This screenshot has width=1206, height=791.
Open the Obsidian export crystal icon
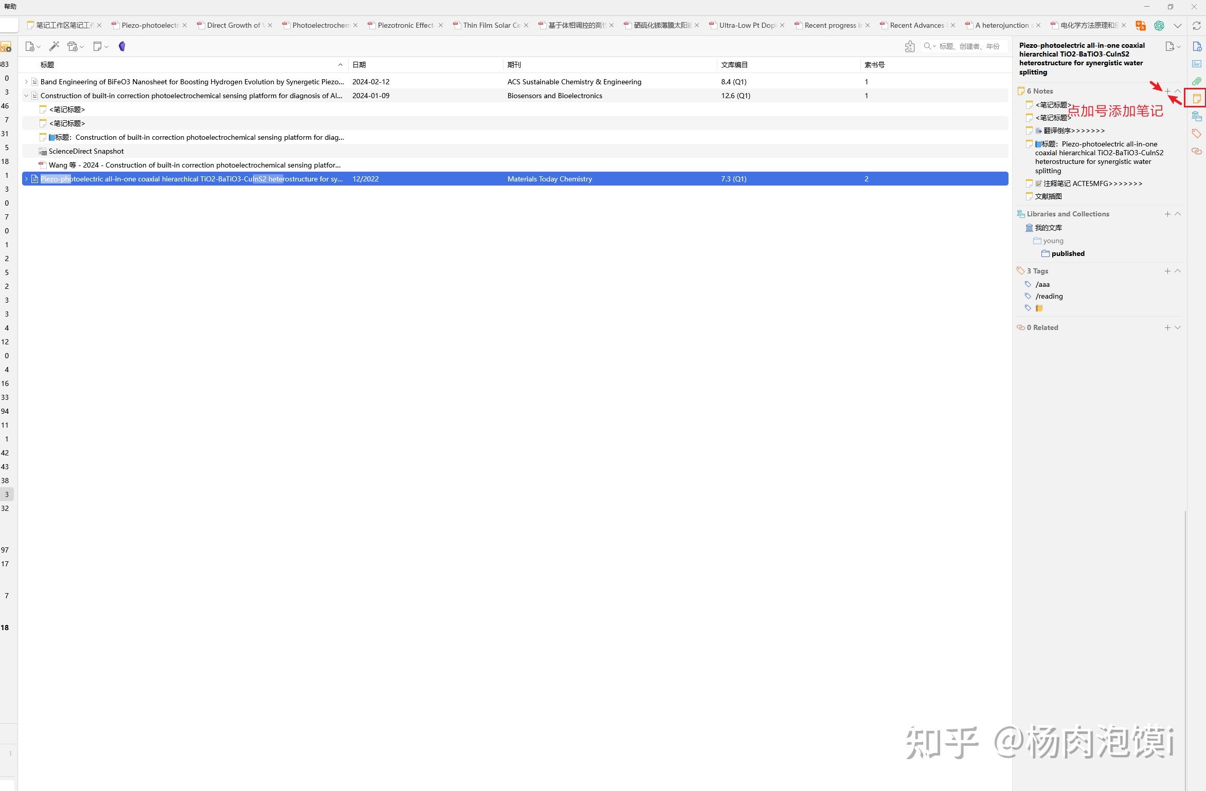[122, 46]
